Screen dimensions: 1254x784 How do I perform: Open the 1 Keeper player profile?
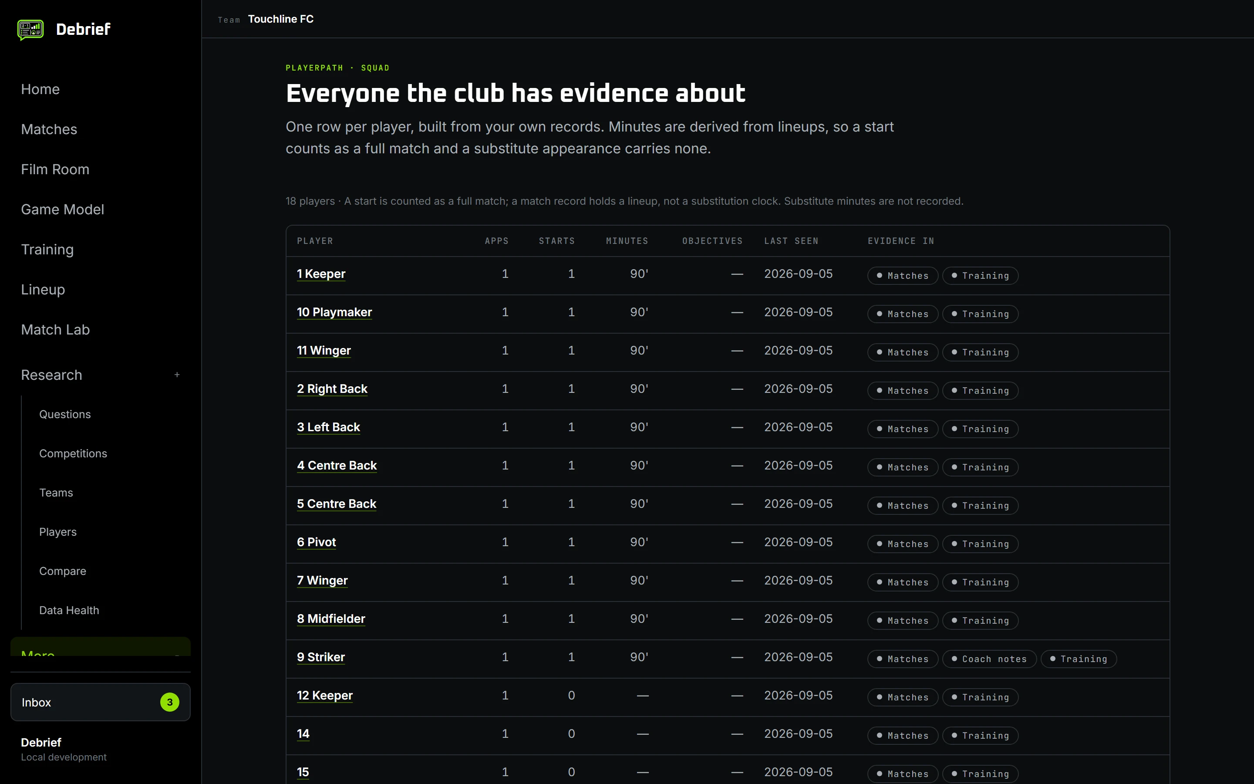coord(321,274)
